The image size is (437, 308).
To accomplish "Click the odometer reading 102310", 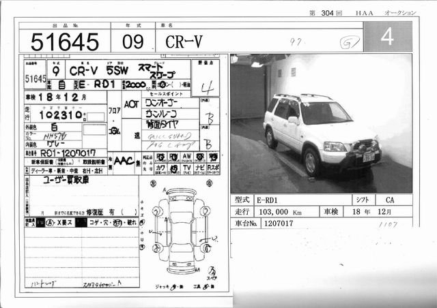I will tap(61, 115).
